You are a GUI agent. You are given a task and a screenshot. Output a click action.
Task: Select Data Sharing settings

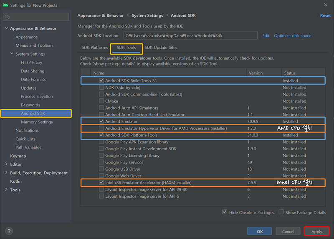(x=33, y=71)
